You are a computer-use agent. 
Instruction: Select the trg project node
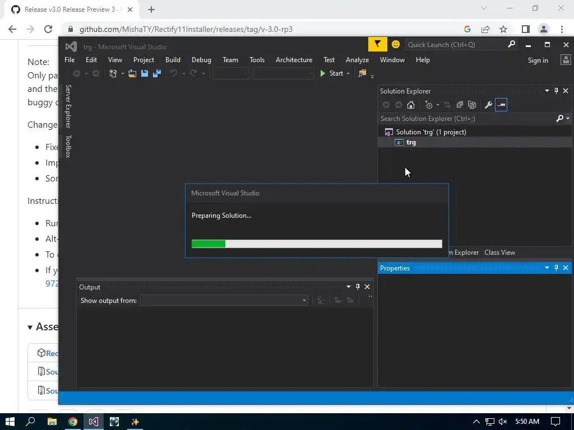pos(411,142)
